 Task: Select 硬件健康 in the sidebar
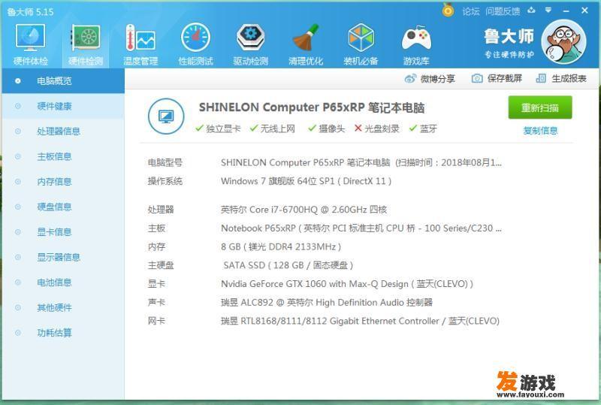(x=63, y=106)
